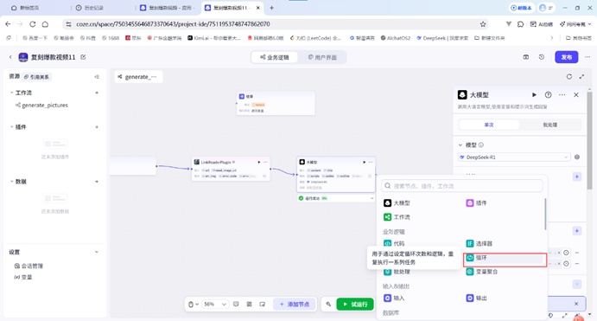Image resolution: width=597 pixels, height=321 pixels.
Task: Click the 添加节点 add node button
Action: click(x=295, y=305)
